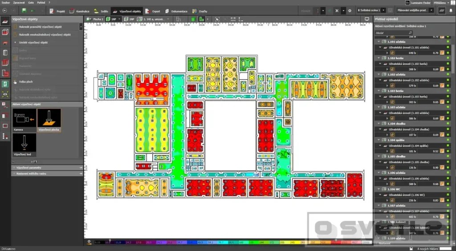The height and width of the screenshot is (251, 456).
Task: Expand the Nastavení měřicího rastru section
Action: tap(47, 174)
